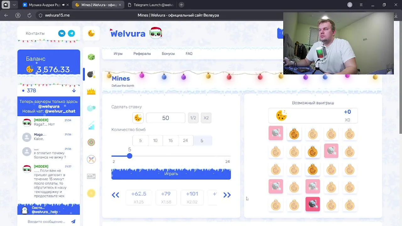Click the top-right cookie tile of the mines grid
The image size is (402, 226).
pos(350,134)
